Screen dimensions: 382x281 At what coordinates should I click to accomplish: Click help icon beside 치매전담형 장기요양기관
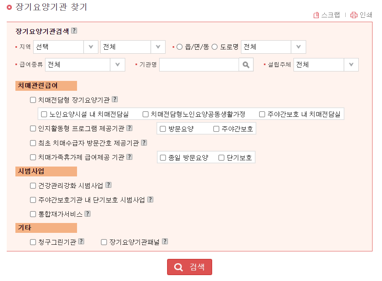coord(115,99)
